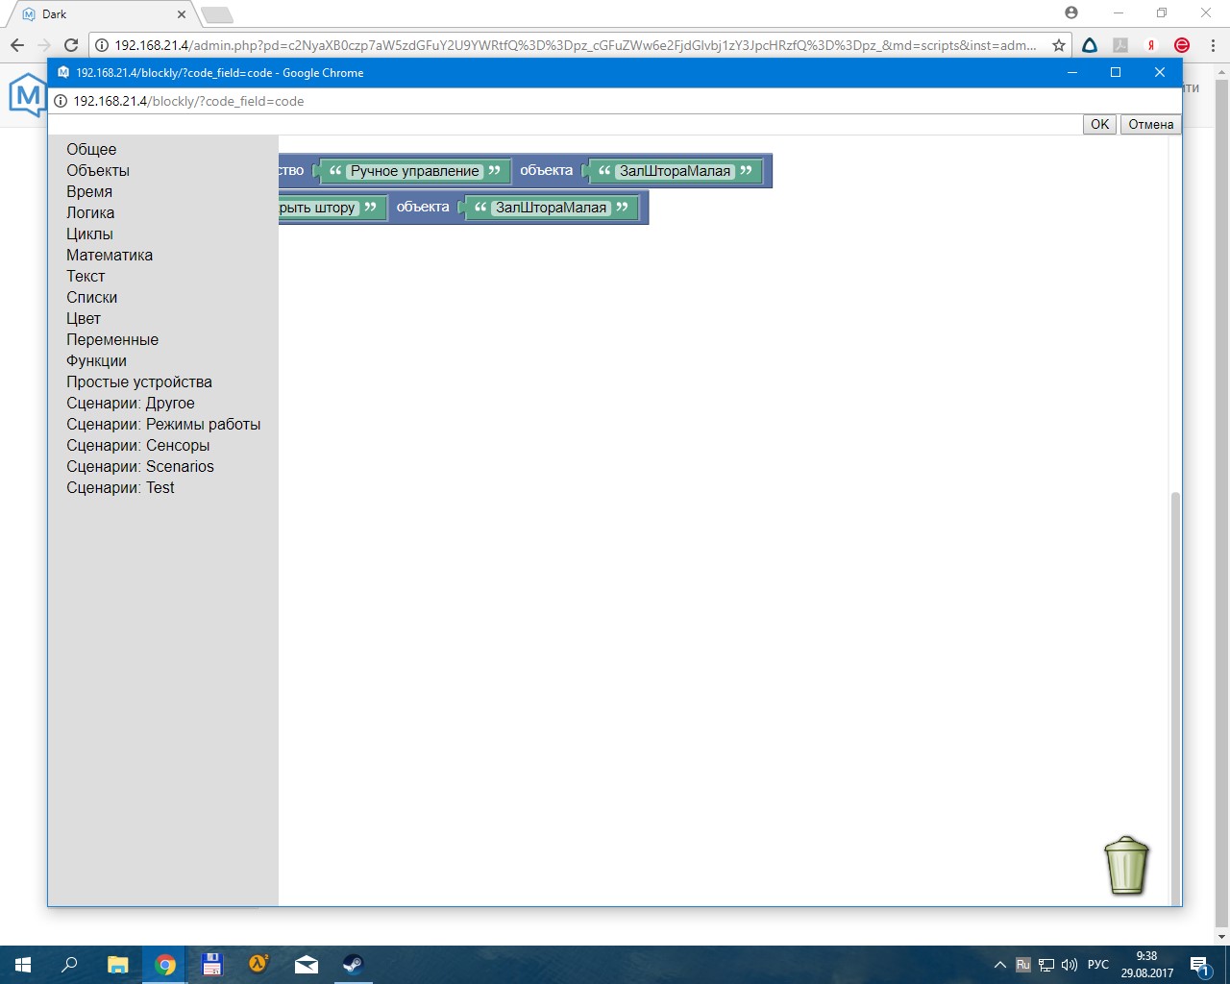Viewport: 1230px width, 984px height.
Task: Click the network icon in the system tray
Action: (x=1046, y=965)
